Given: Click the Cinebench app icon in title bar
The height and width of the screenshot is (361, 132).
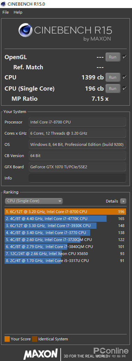Looking at the screenshot, I should [3, 4].
